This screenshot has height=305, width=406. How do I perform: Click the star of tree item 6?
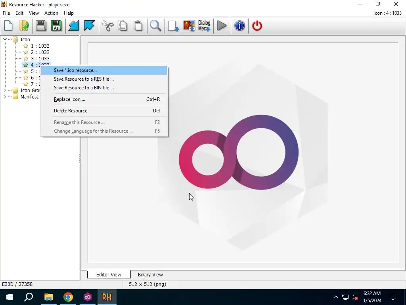26,78
